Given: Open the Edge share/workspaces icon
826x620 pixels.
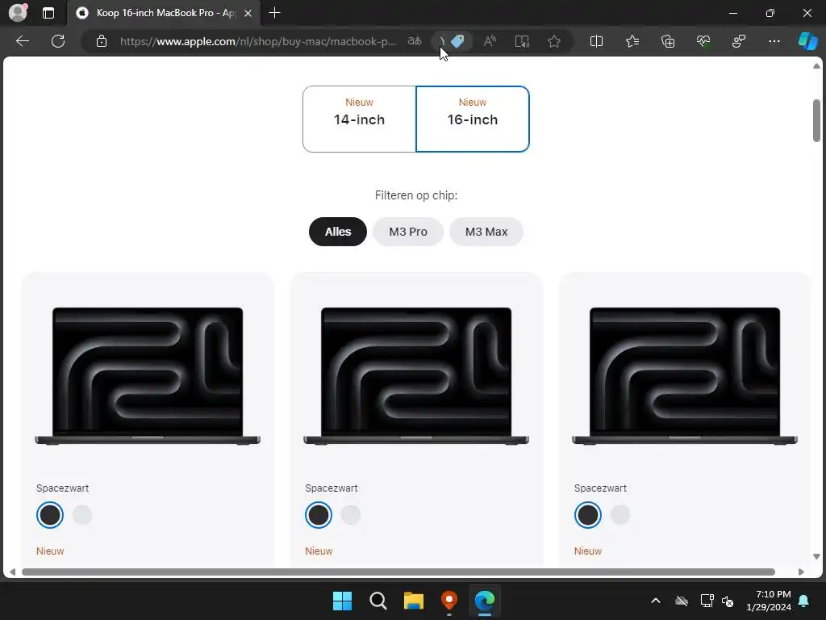Looking at the screenshot, I should click(739, 41).
